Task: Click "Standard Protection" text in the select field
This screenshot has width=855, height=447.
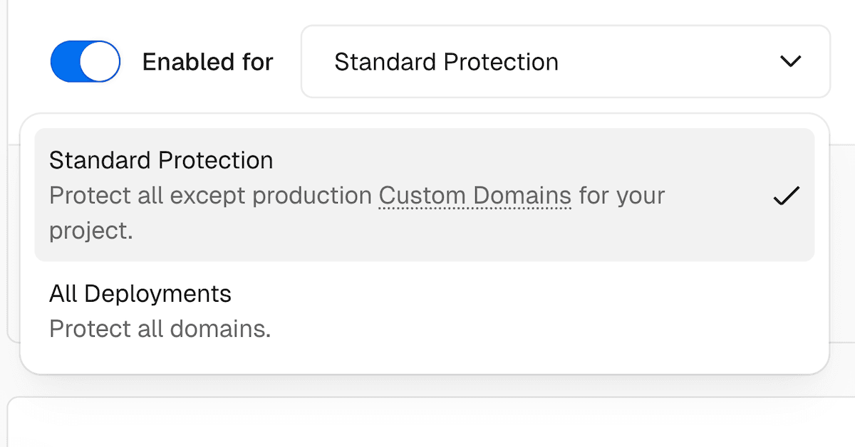Action: [446, 63]
